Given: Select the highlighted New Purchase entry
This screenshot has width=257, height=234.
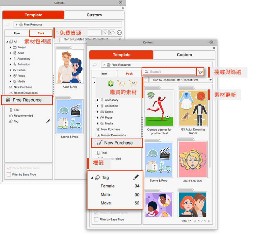Looking at the screenshot, I should point(117,143).
